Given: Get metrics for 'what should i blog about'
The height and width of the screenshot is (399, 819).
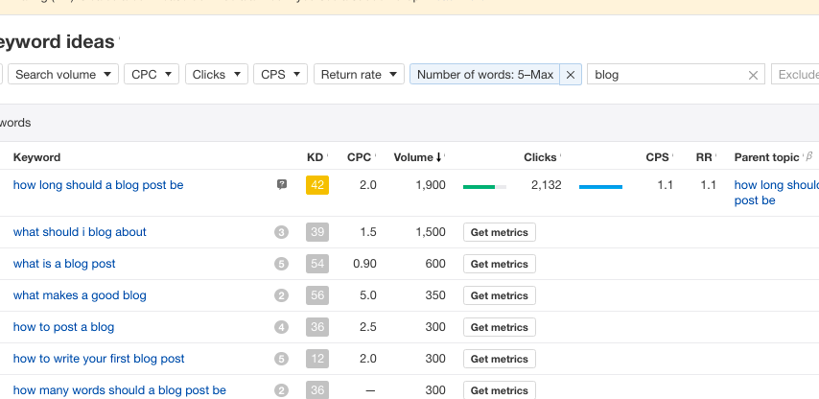Looking at the screenshot, I should click(500, 232).
